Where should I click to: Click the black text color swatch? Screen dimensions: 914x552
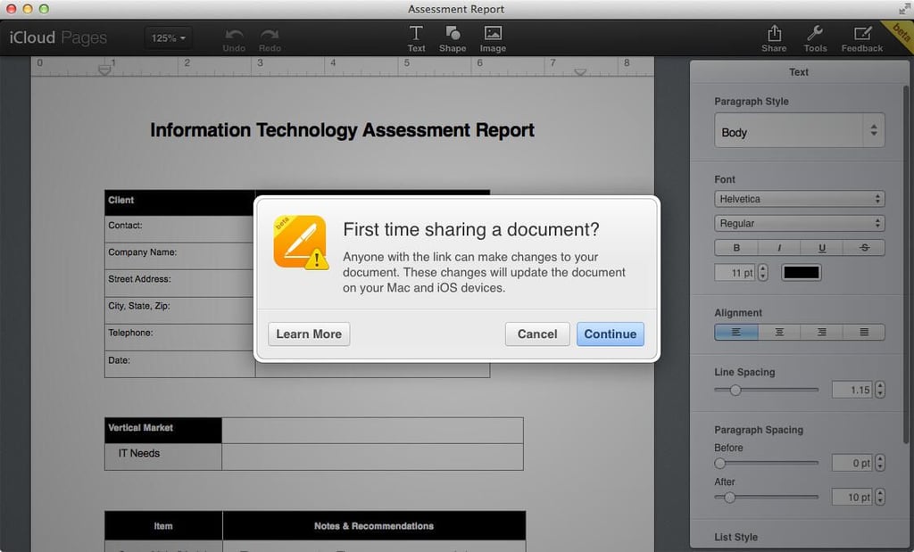point(801,273)
